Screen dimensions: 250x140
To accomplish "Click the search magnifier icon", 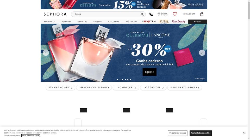I will click(142, 14).
